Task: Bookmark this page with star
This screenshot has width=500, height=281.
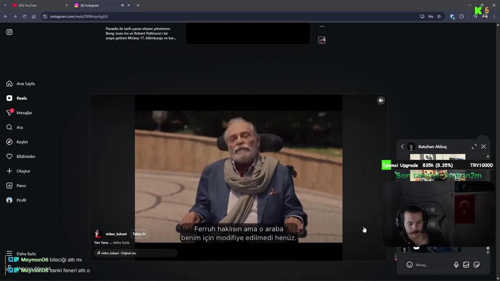Action: pyautogui.click(x=439, y=16)
